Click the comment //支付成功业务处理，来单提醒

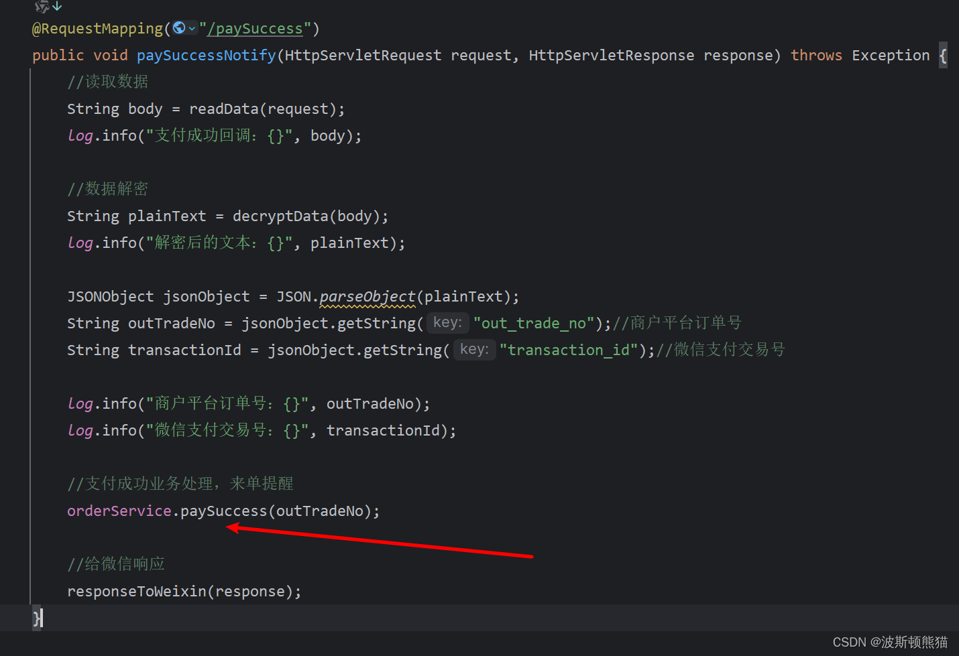(x=180, y=484)
